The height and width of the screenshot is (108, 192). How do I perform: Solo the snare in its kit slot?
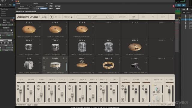coord(44,70)
